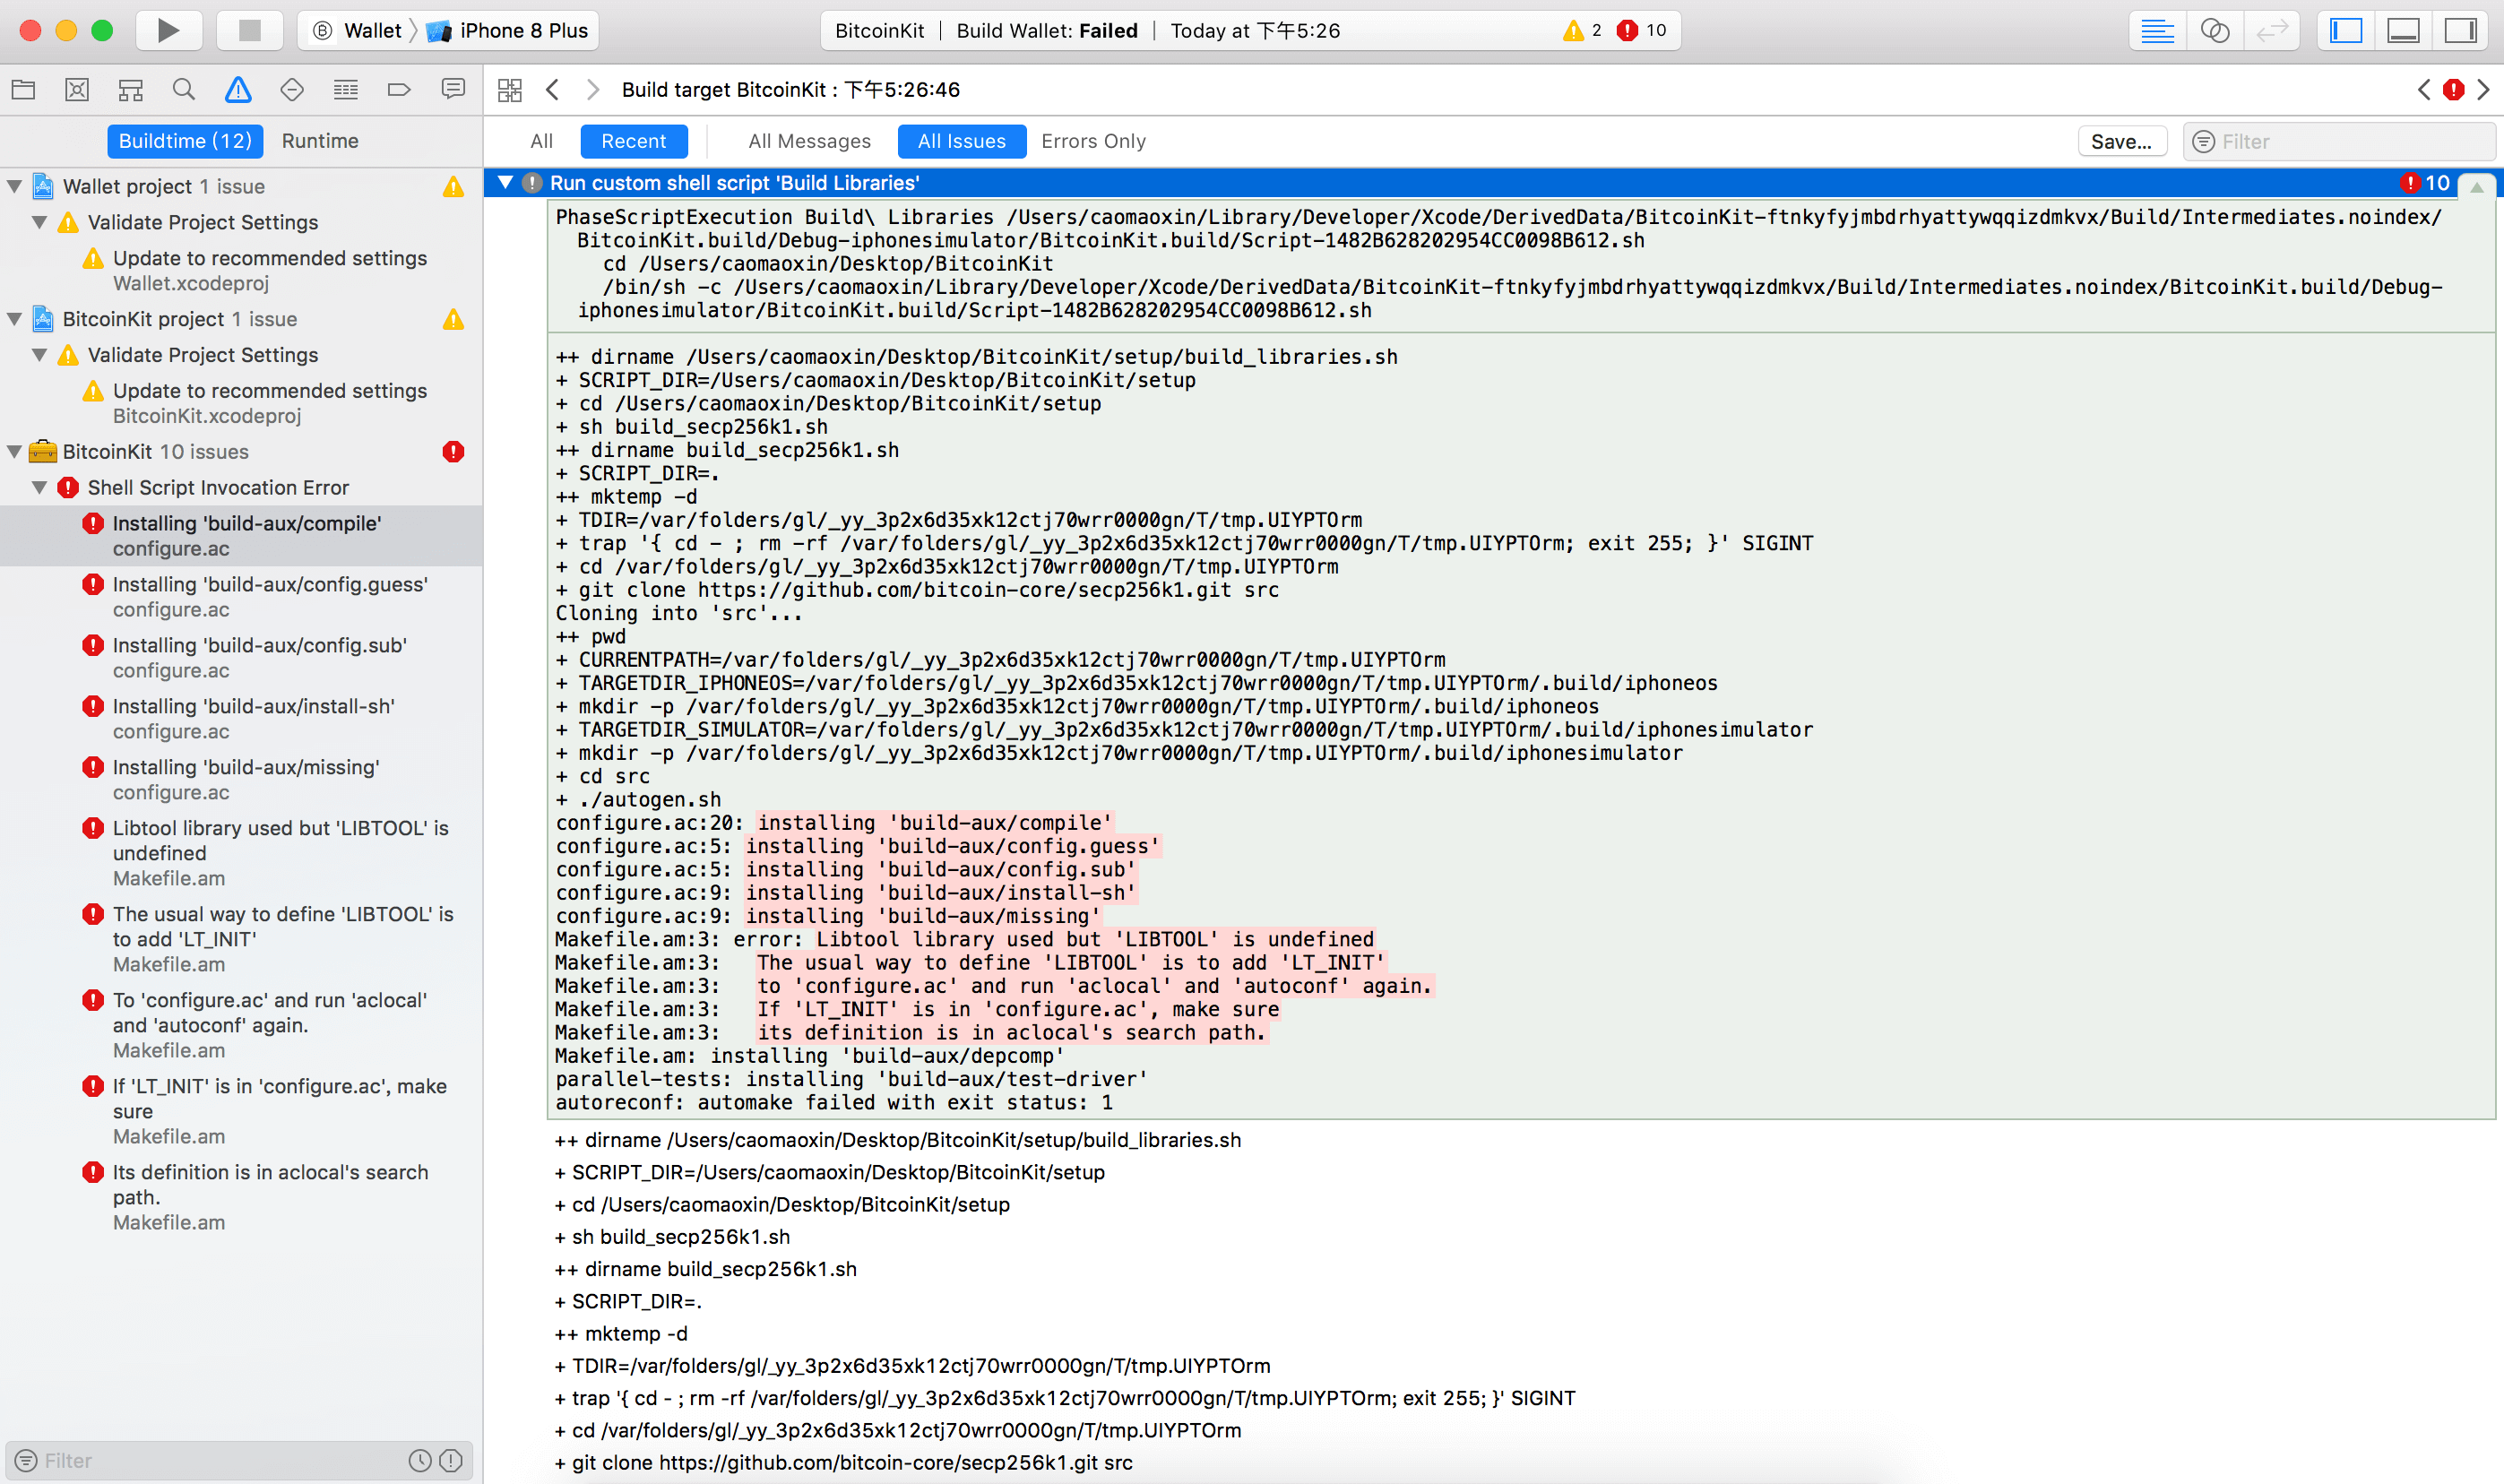The height and width of the screenshot is (1484, 2504).
Task: Open the Breakpoint navigator icon
Action: [x=399, y=90]
